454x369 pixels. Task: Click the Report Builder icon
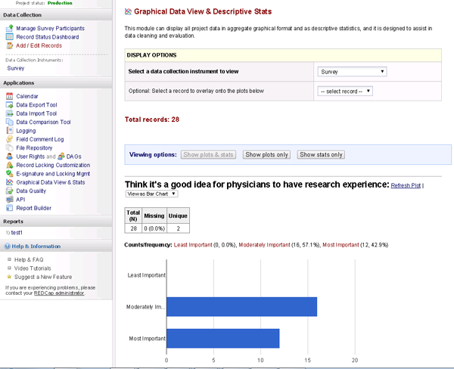10,208
